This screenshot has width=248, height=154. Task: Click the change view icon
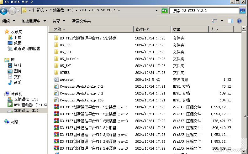[x=214, y=21]
